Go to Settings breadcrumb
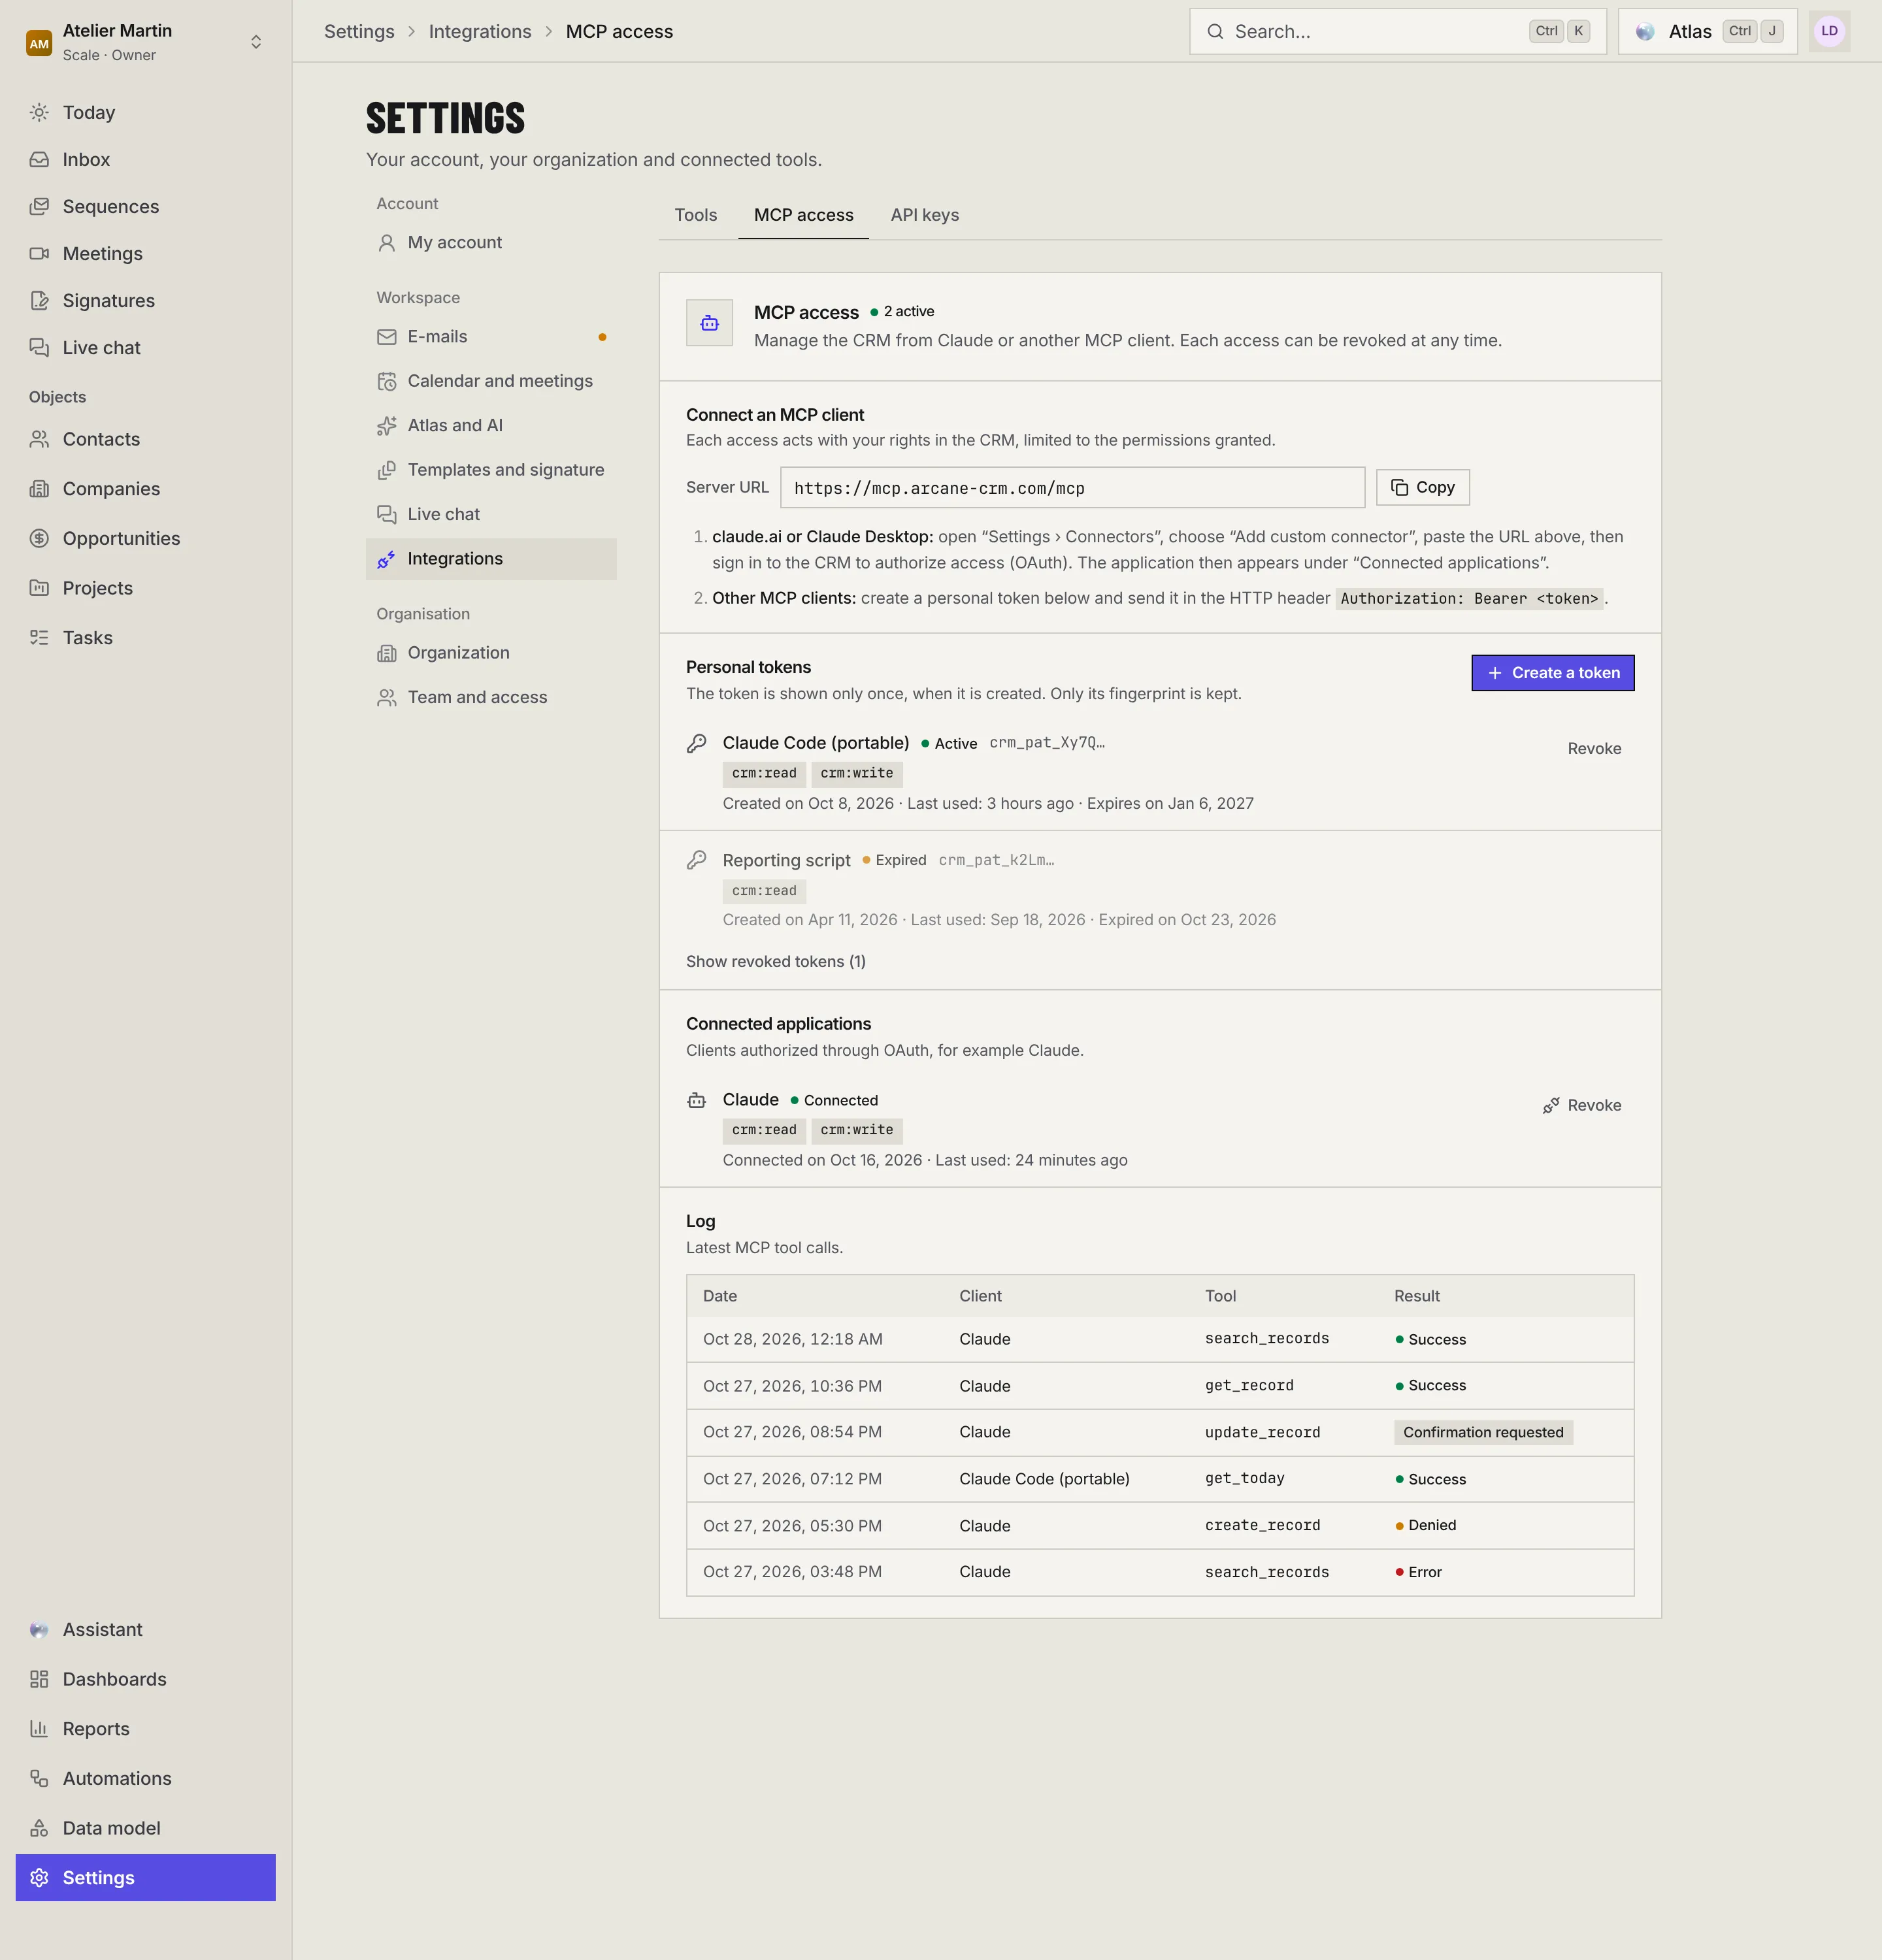The width and height of the screenshot is (1882, 1960). 359,31
